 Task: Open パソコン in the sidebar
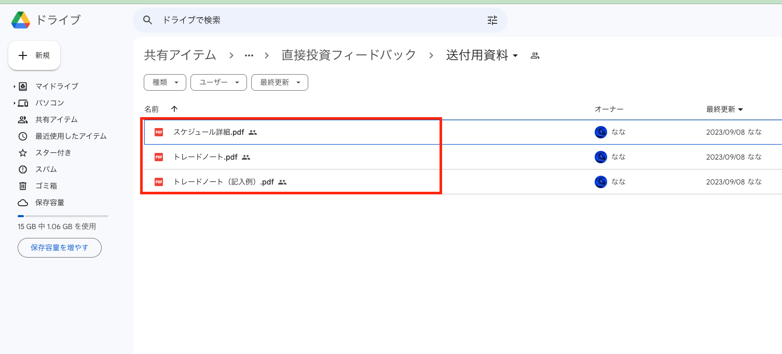[x=50, y=103]
